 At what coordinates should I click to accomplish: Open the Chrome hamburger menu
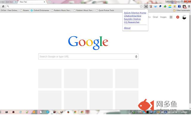pos(189,6)
